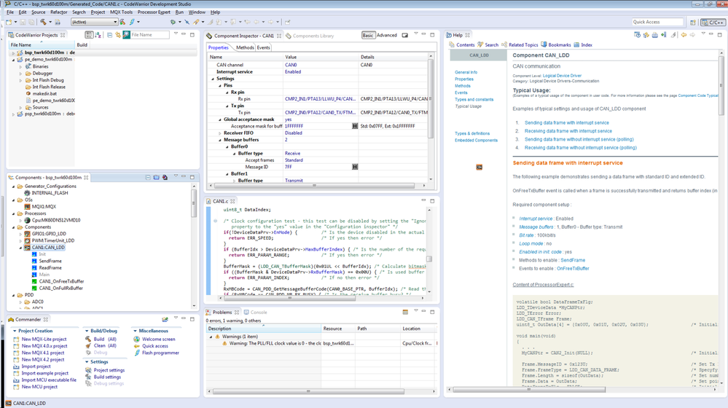Click the SendFrame method icon in Components
Screen dimensions: 728x408
tap(34, 261)
